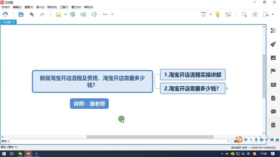Screen dimensions: 280x157
Task: Click the canvas scroll up arrow
Action: [264, 27]
